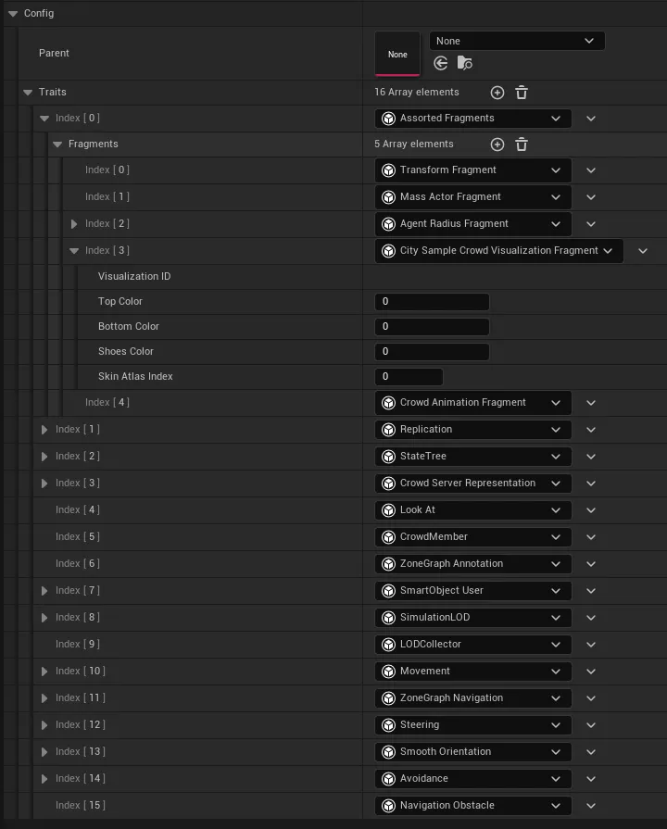Expand the SmartObject User trait at Index 7
The width and height of the screenshot is (667, 829).
[x=44, y=590]
